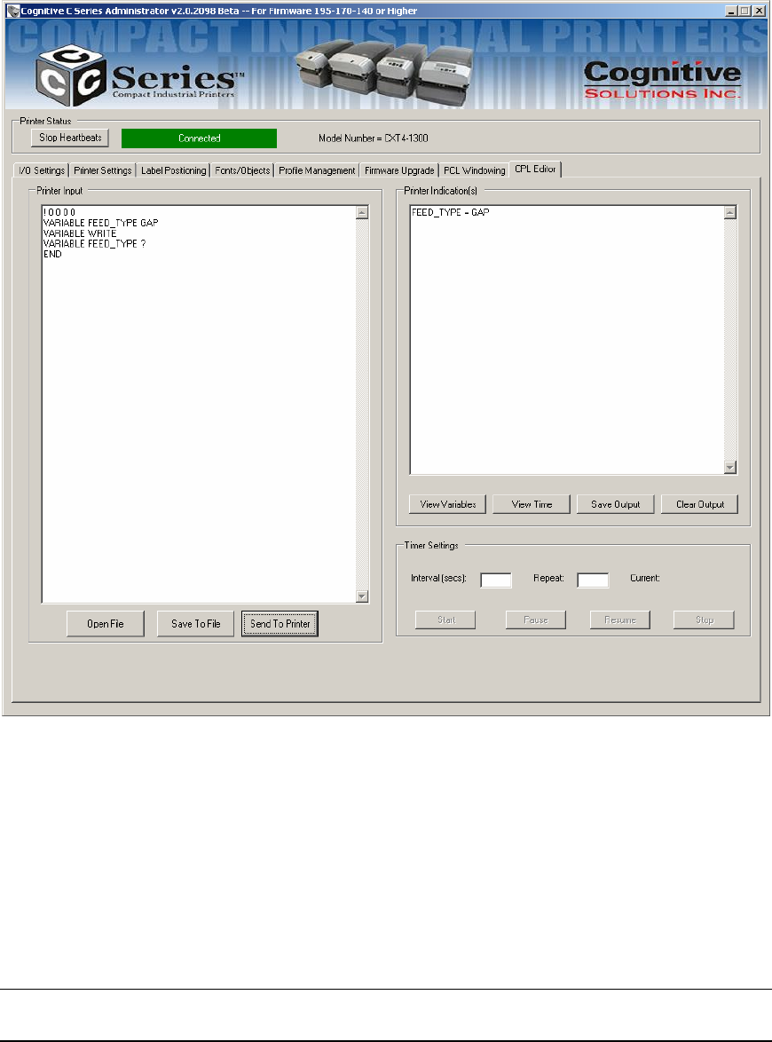Switch to the Firmware Upgrade tab
The width and height of the screenshot is (772, 1042).
399,170
